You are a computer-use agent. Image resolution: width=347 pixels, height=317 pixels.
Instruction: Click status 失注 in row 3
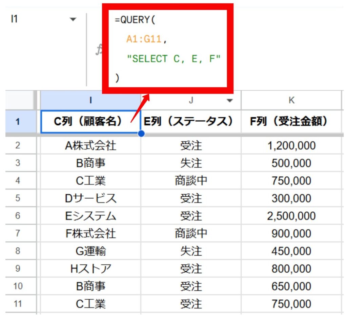(191, 163)
